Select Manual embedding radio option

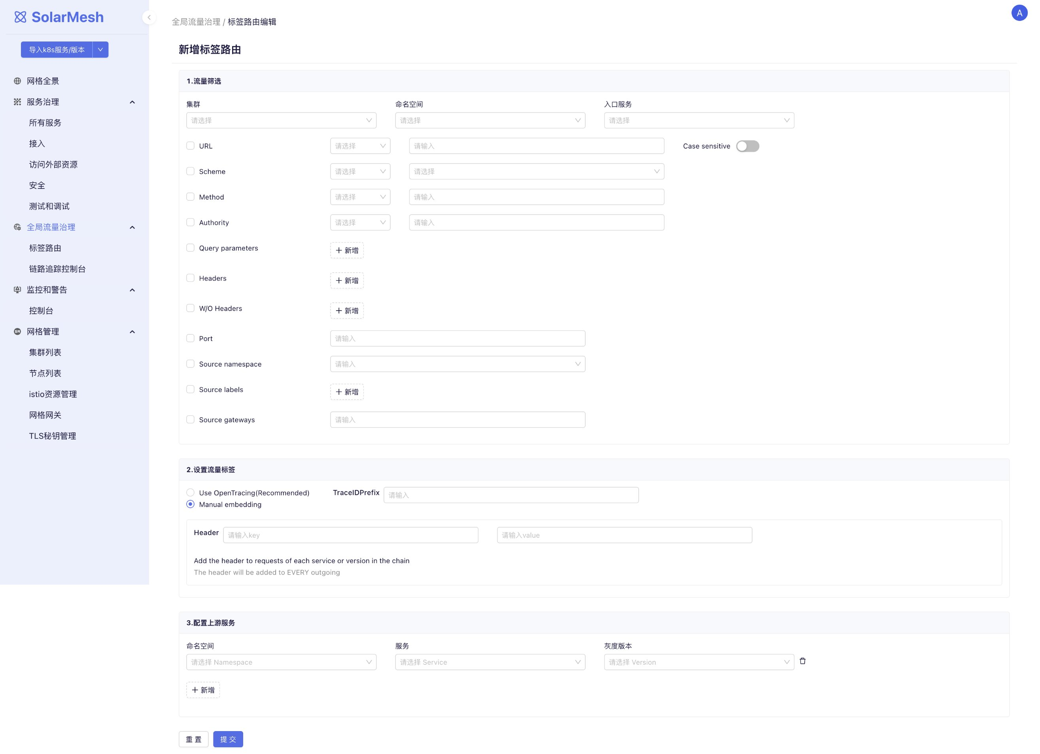pos(190,504)
